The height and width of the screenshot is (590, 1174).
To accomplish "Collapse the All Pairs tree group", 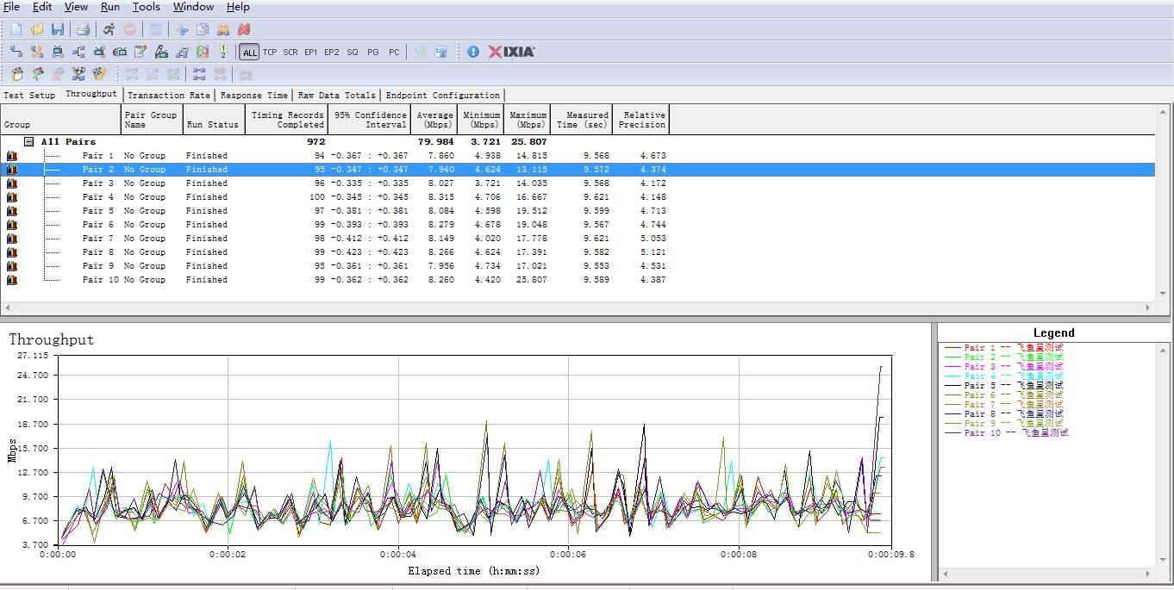I will 28,141.
